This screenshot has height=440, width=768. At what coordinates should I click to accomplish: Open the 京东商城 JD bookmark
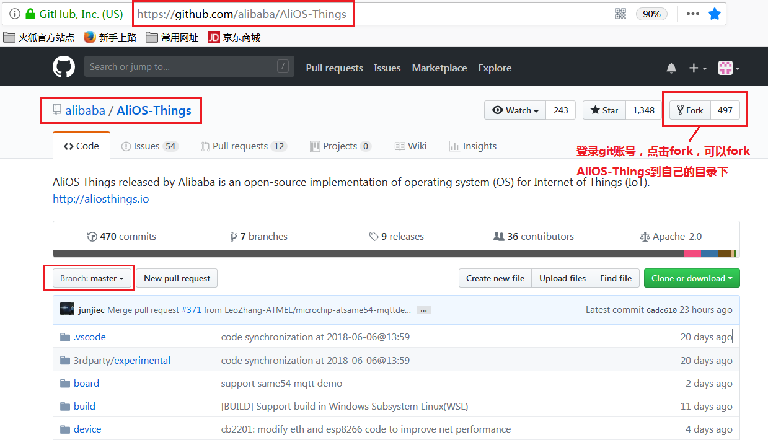234,37
